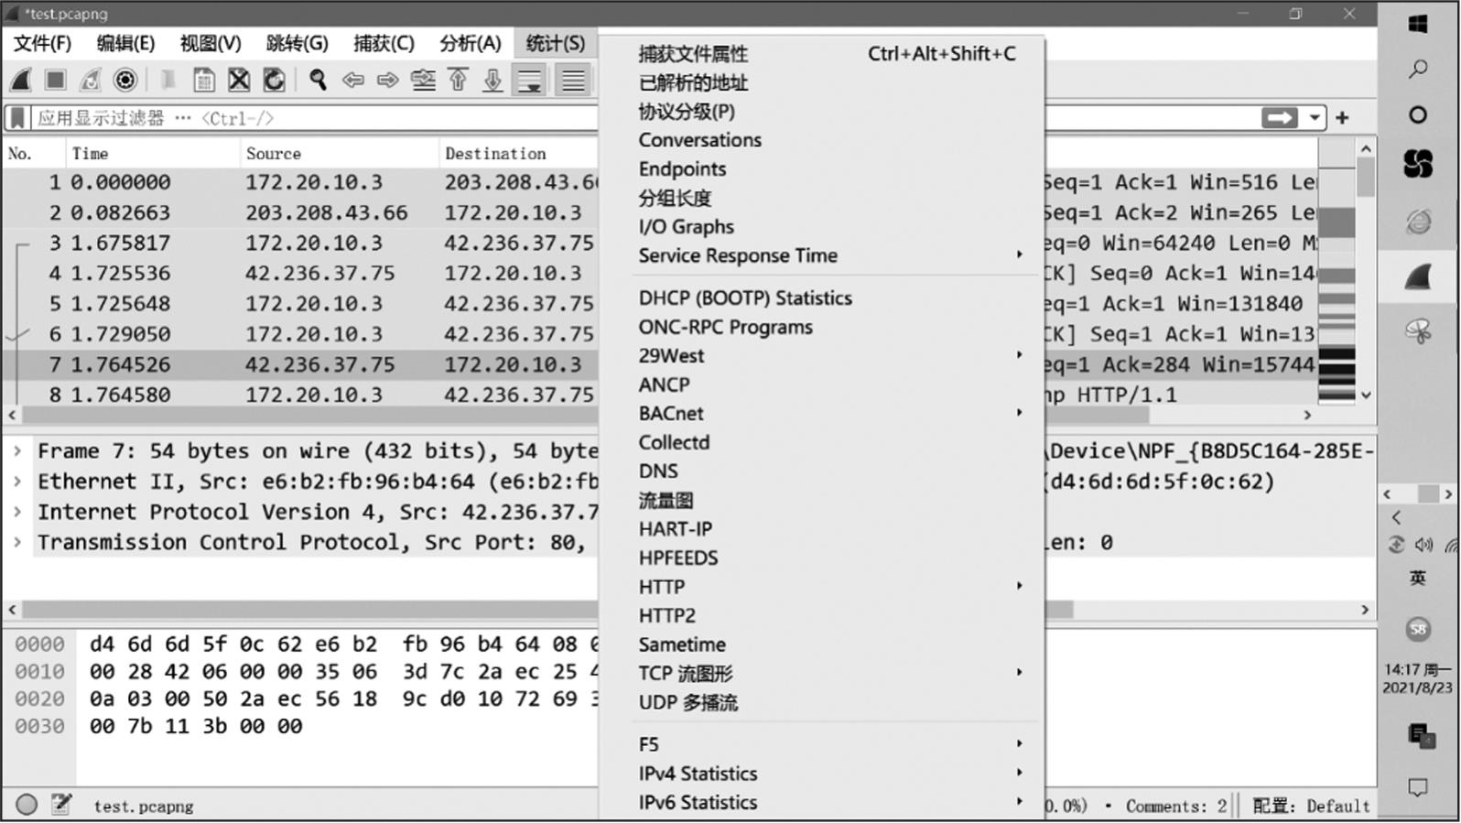The image size is (1461, 823).
Task: Expand the F5 submenu
Action: pos(821,745)
